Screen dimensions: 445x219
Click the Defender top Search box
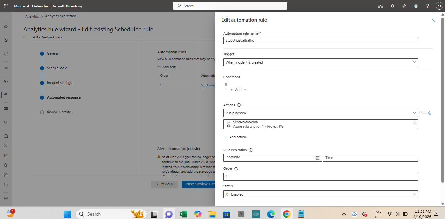point(230,6)
